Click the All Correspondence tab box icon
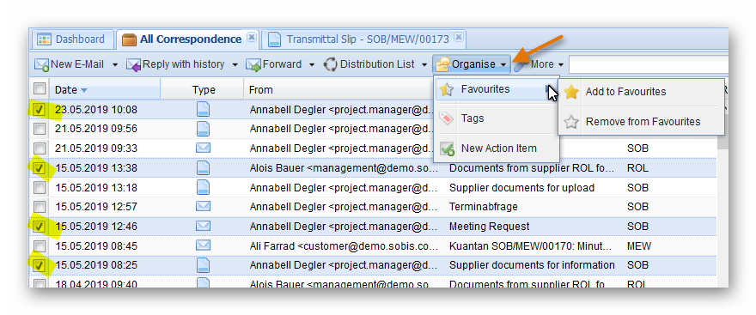 [x=129, y=39]
